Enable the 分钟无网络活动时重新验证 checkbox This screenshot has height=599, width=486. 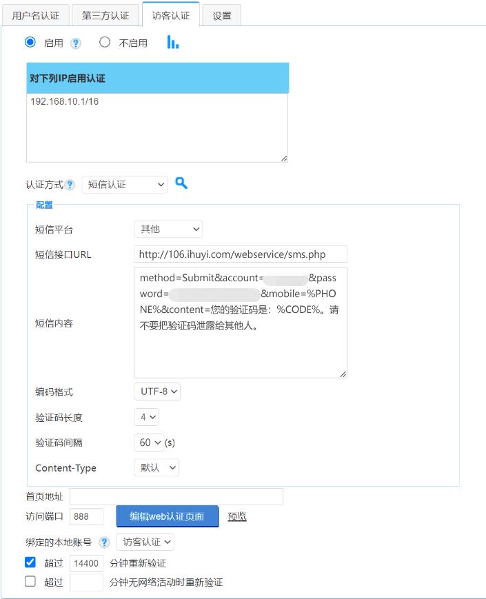30,582
